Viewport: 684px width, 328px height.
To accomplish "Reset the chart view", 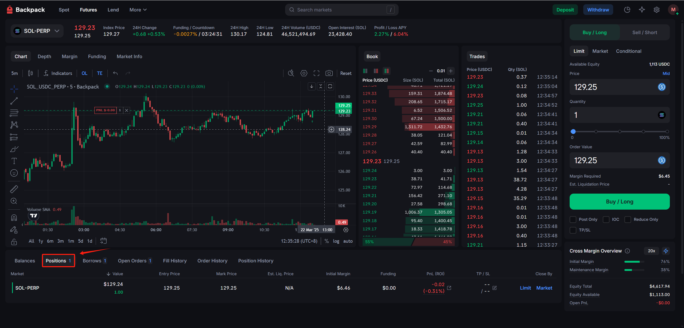I will (346, 73).
